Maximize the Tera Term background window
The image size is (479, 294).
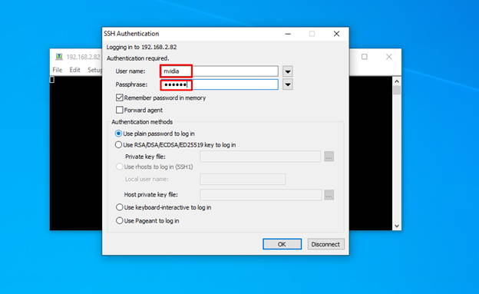click(365, 57)
